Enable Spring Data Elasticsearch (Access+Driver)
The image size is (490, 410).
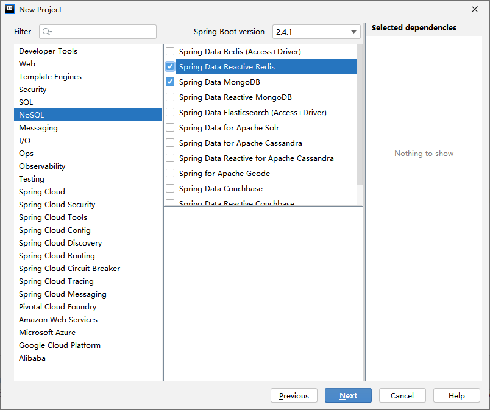[x=170, y=112]
